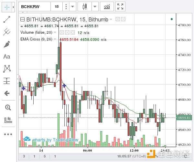Select the long position measurement tool
Screen dimensions: 194x162
(7, 81)
